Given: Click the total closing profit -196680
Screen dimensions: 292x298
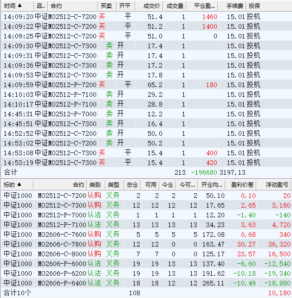Looking at the screenshot, I should [x=204, y=172].
